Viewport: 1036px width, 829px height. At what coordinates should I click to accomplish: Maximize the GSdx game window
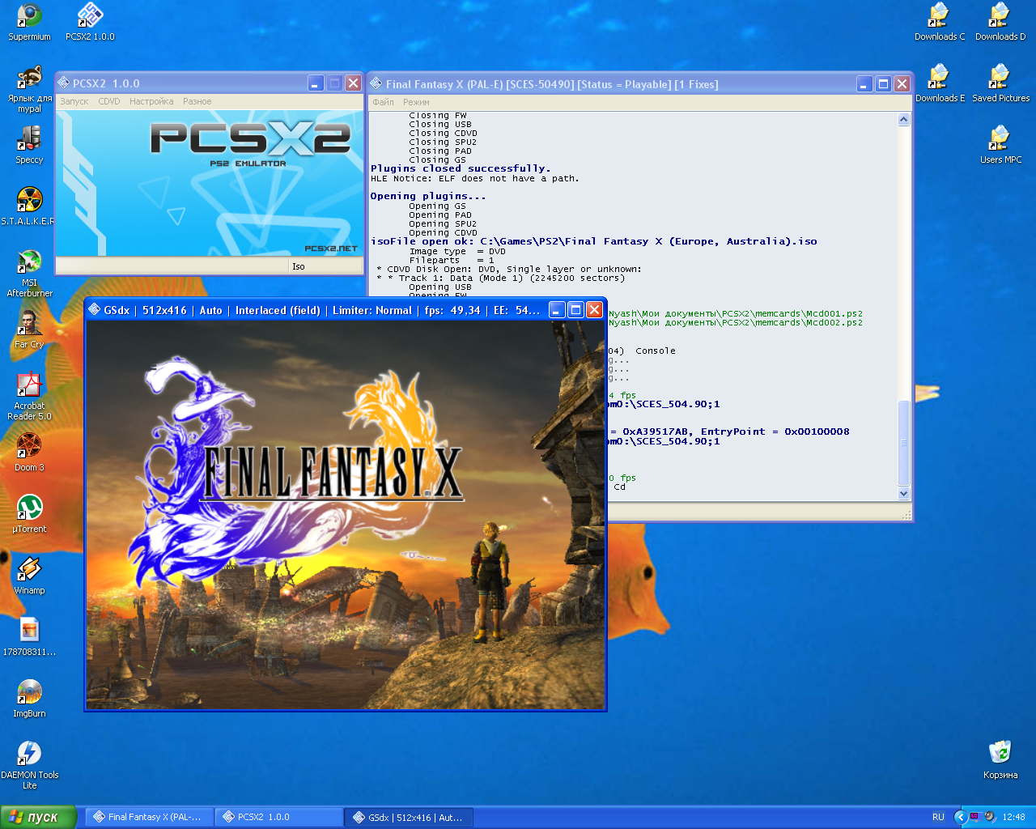click(x=575, y=310)
